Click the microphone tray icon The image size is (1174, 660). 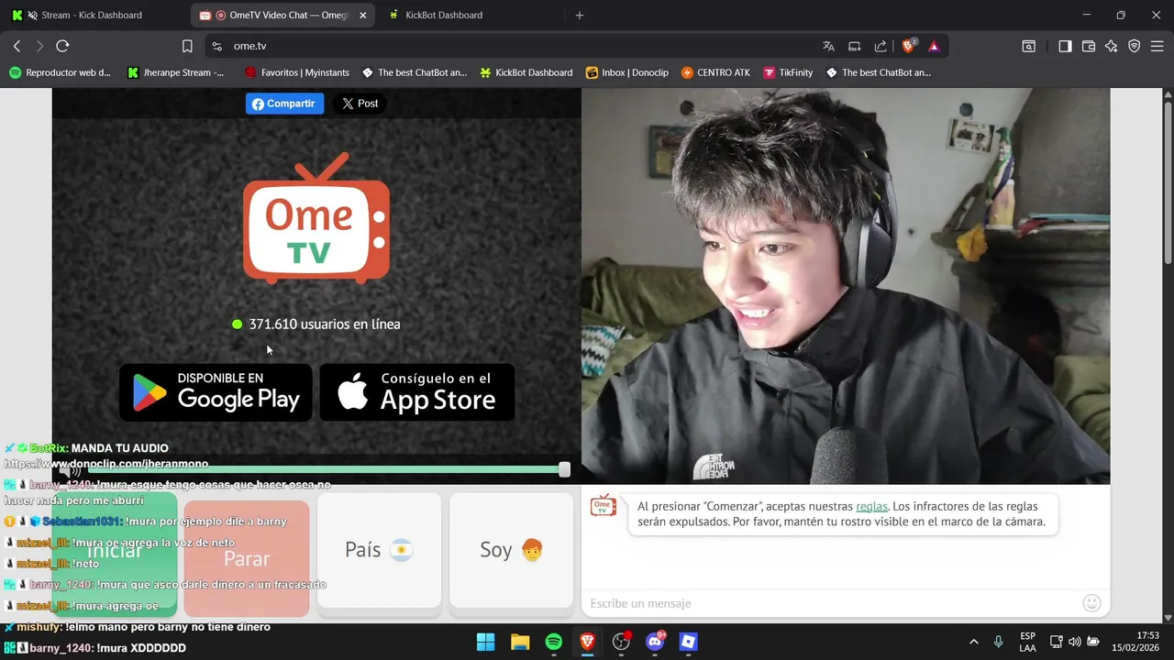tap(998, 642)
